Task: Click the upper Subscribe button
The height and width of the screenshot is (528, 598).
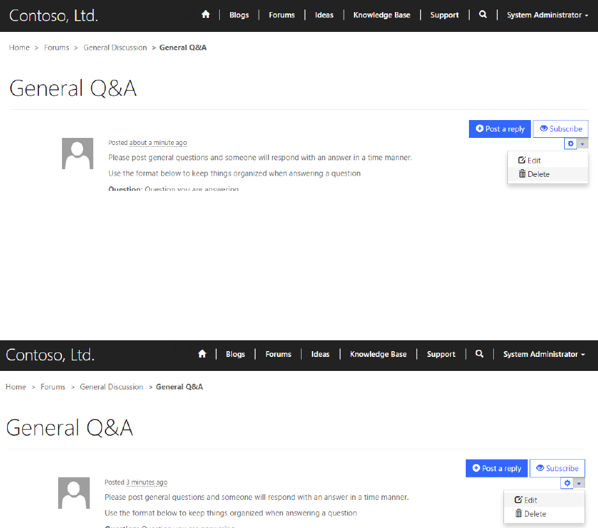Action: [x=561, y=129]
